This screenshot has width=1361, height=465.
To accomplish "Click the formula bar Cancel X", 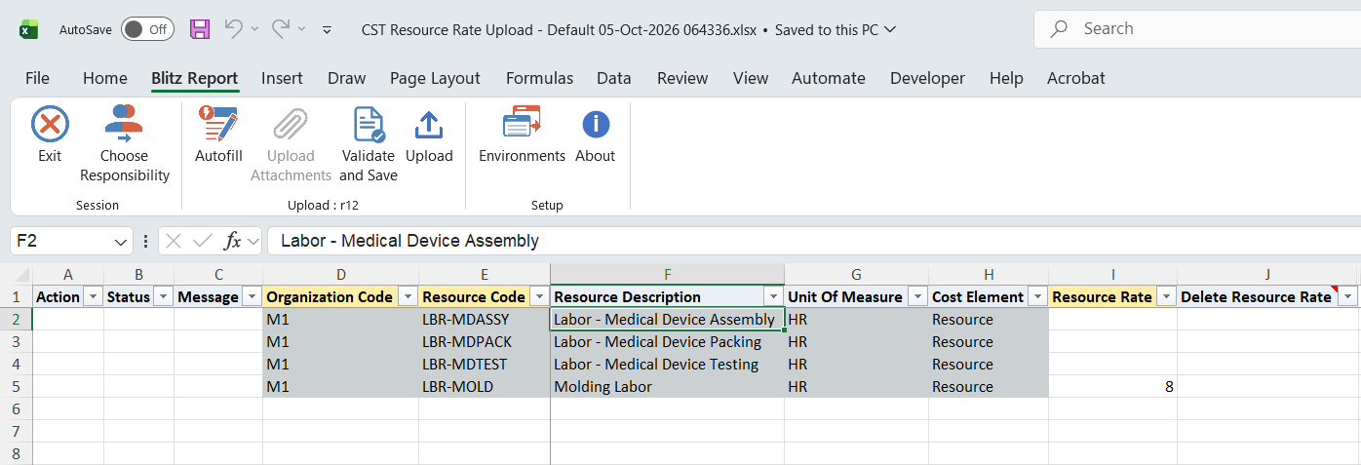I will (x=174, y=241).
